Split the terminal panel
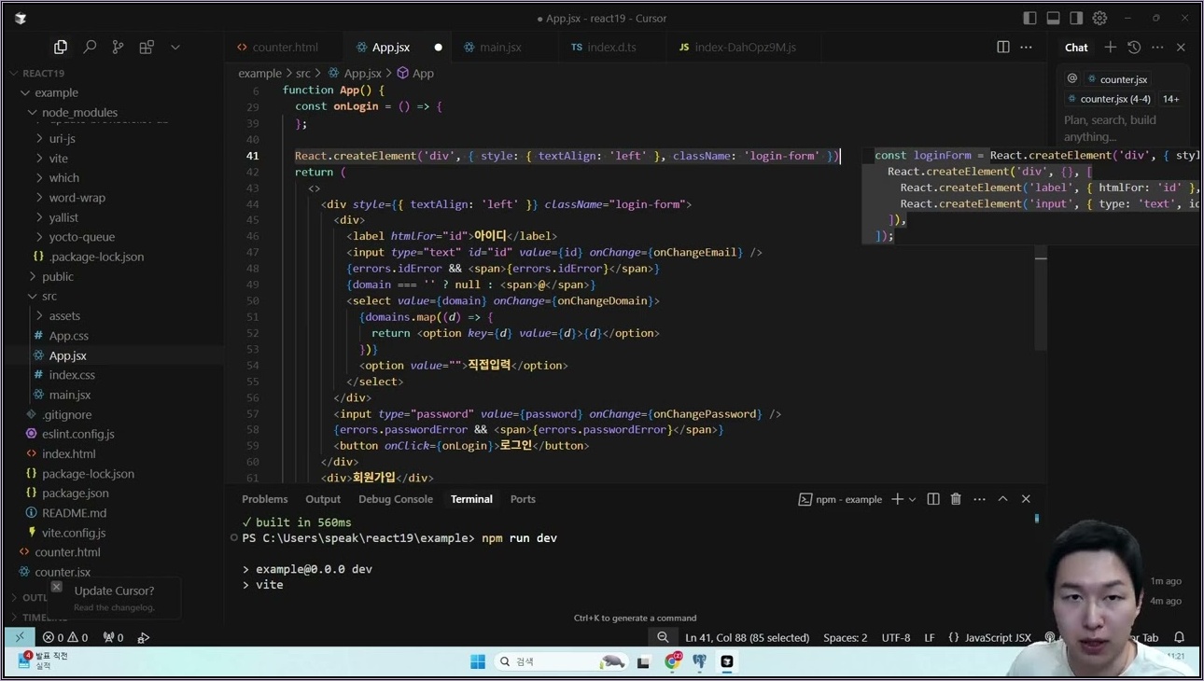Screen dimensions: 1204x681 click(933, 499)
